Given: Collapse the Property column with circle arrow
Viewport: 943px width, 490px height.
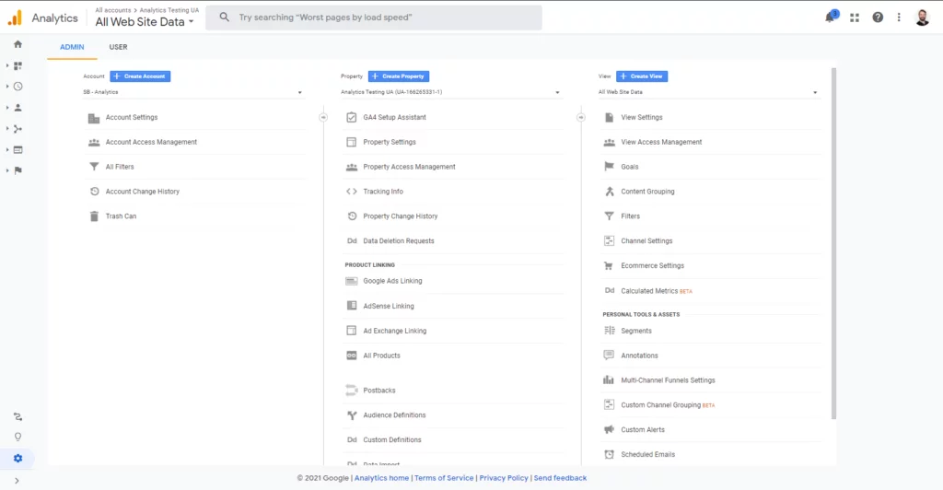Looking at the screenshot, I should (581, 117).
